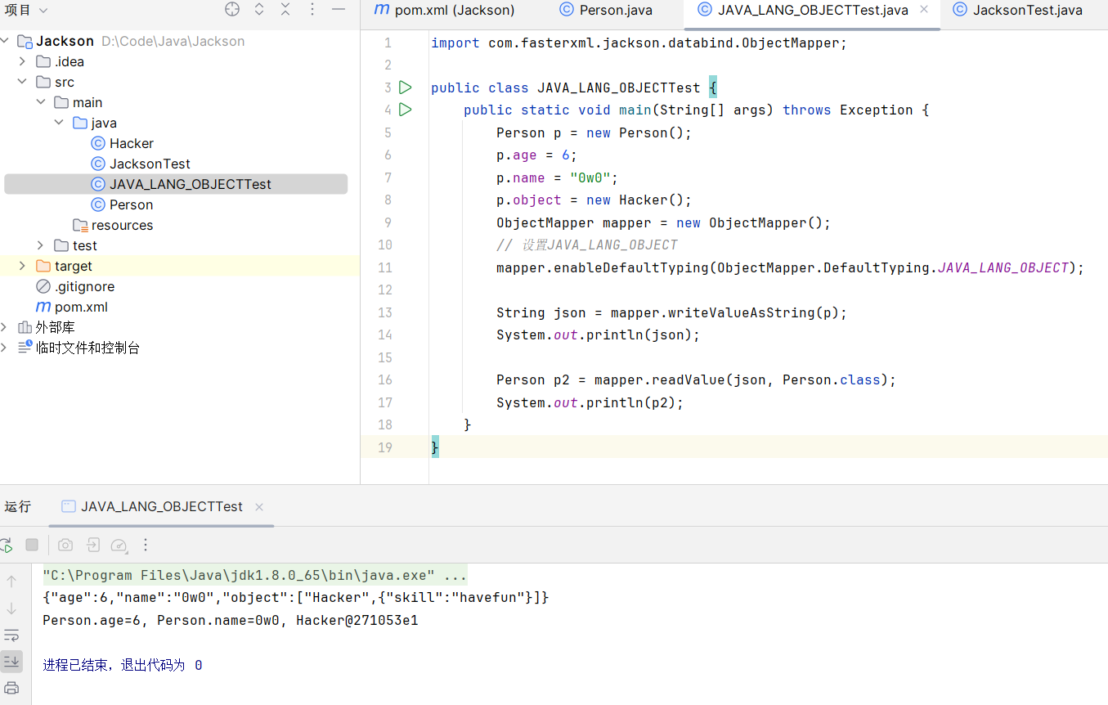1108x705 pixels.
Task: Open more run toolbar actions menu
Action: pyautogui.click(x=146, y=545)
